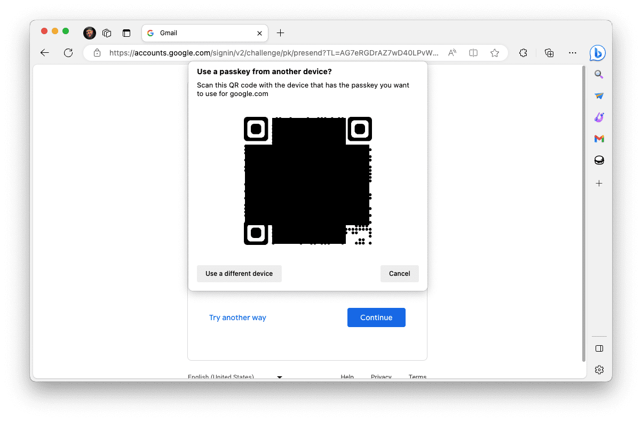Close the Gmail tab
The image size is (642, 421).
[259, 33]
